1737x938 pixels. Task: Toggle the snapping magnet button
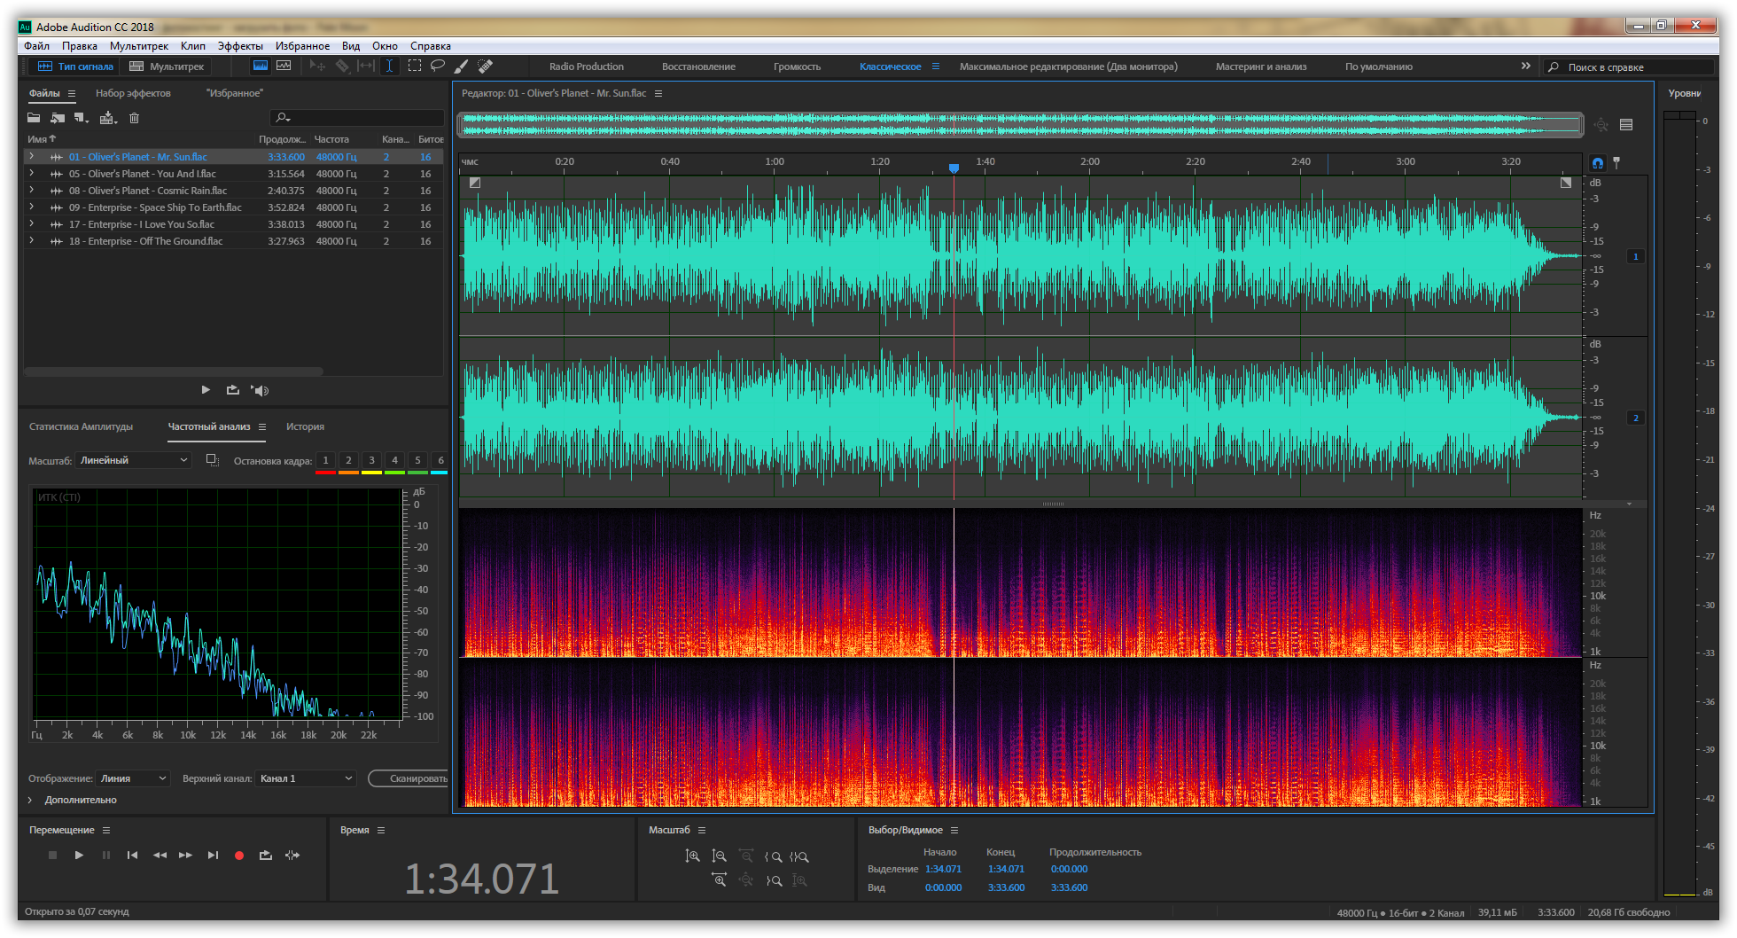click(x=1597, y=163)
